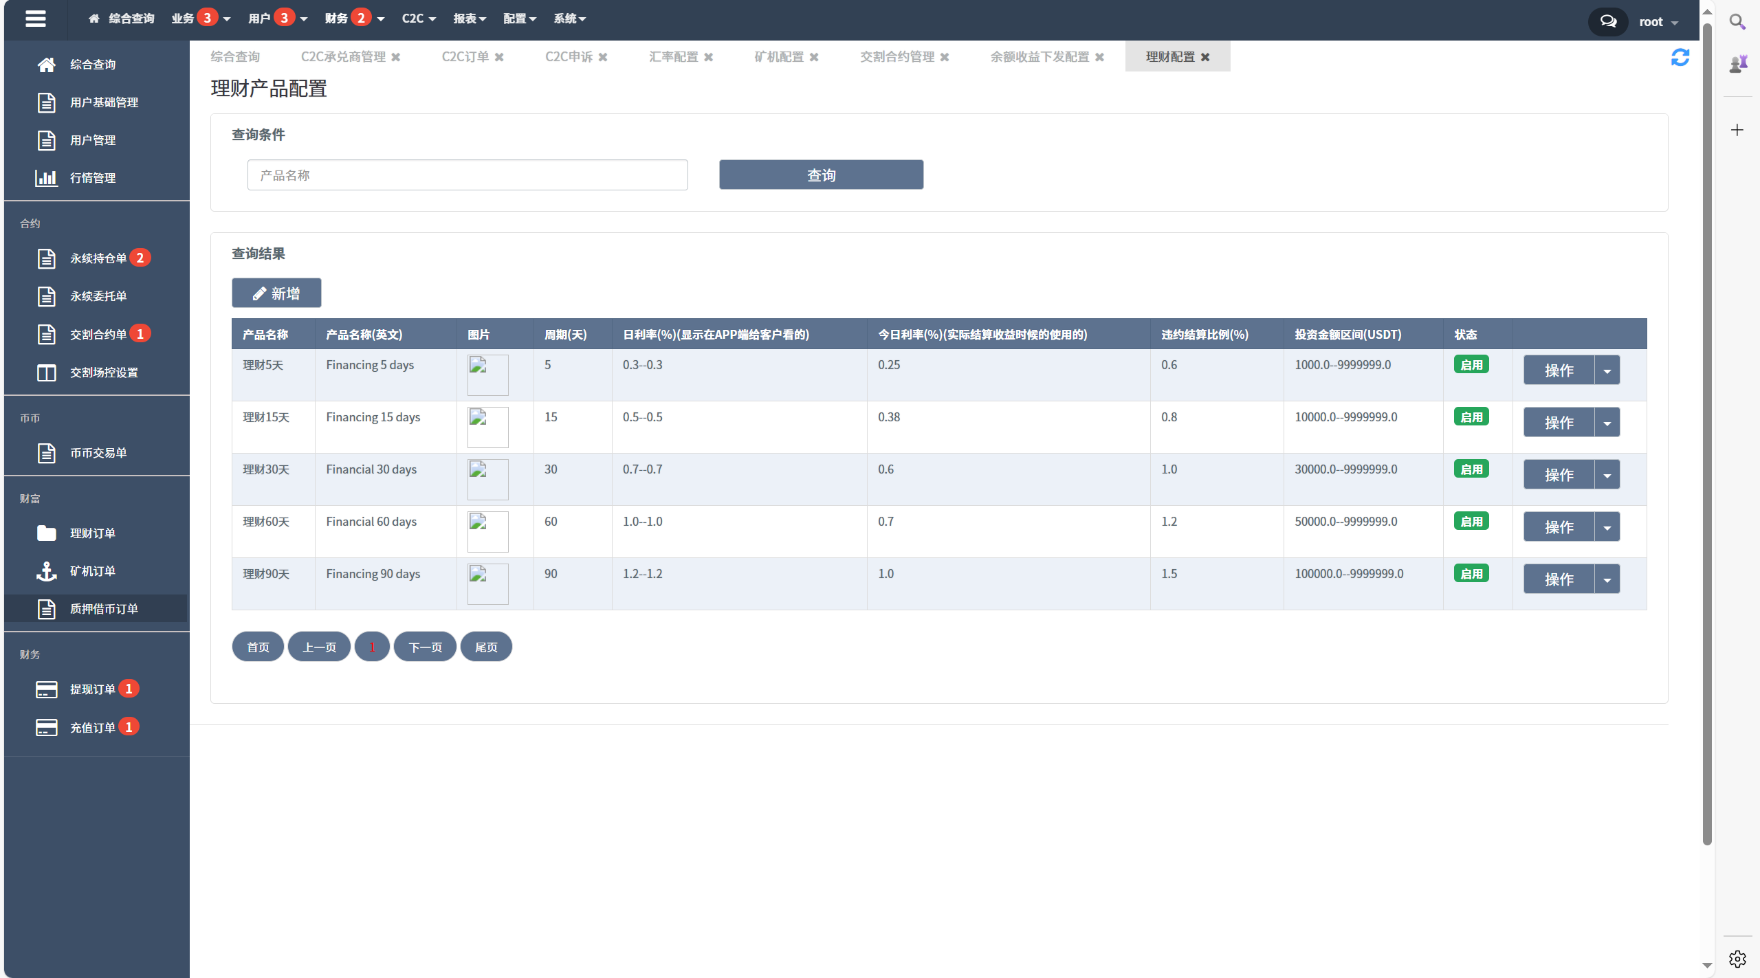This screenshot has height=978, width=1760.
Task: Click product name input field
Action: point(469,175)
